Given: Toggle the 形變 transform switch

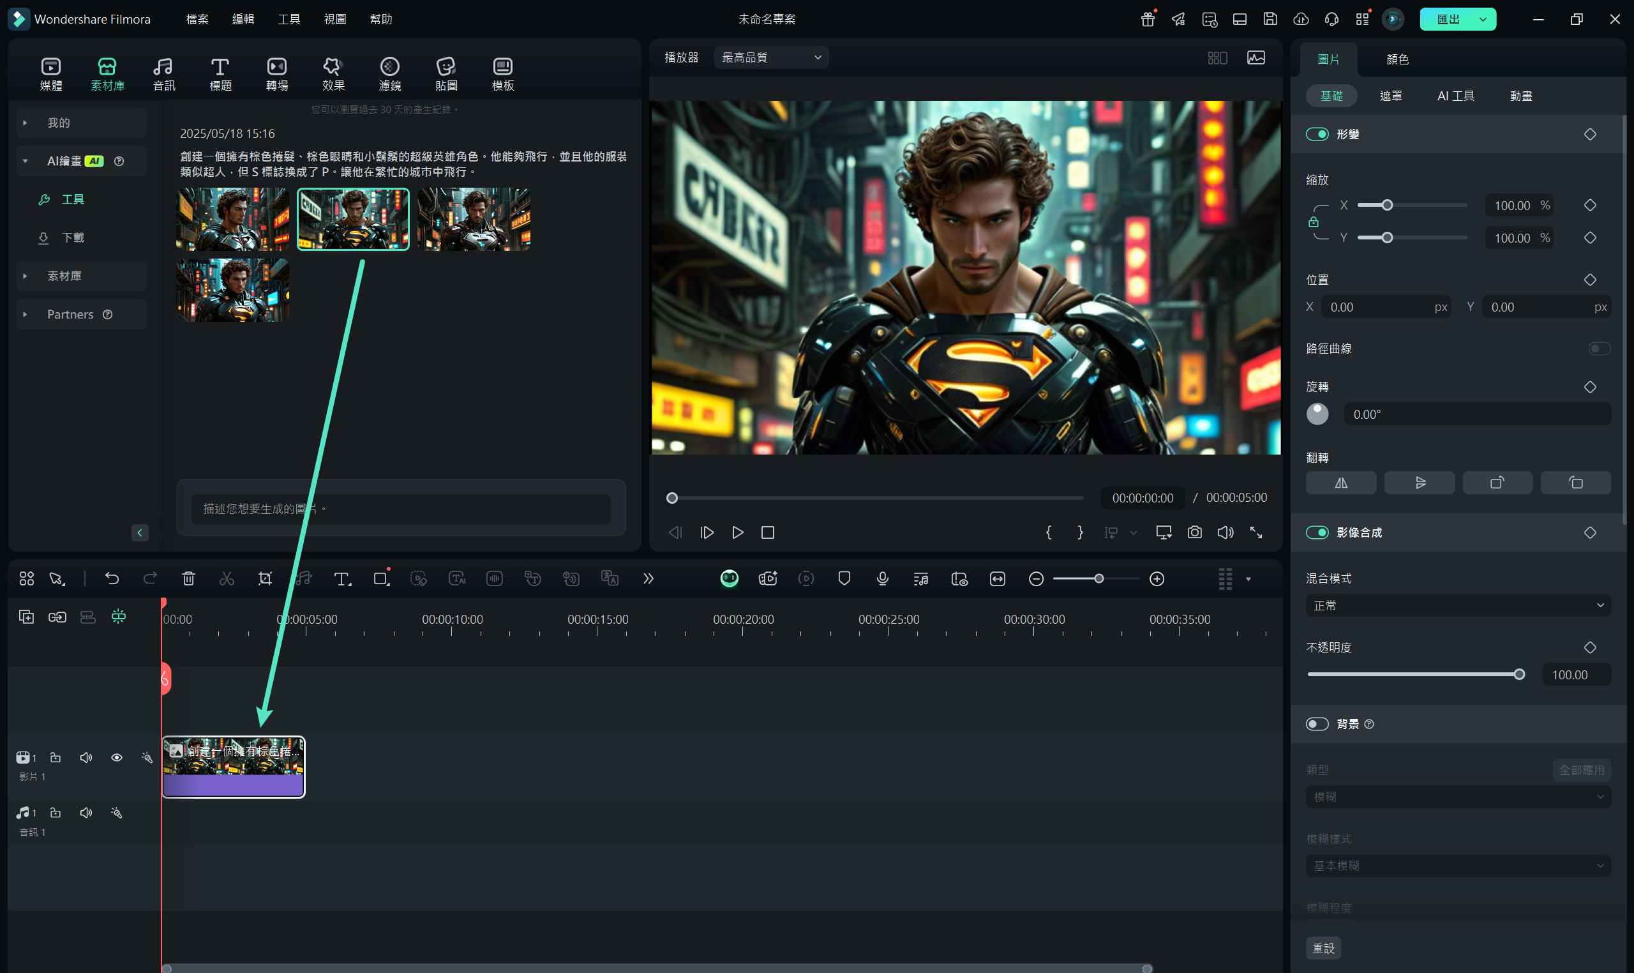Looking at the screenshot, I should 1317,135.
